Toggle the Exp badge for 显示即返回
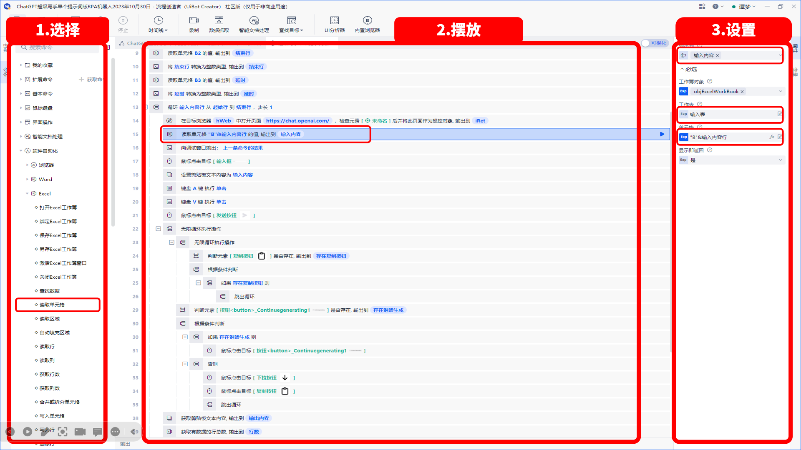This screenshot has height=450, width=801. pos(683,160)
